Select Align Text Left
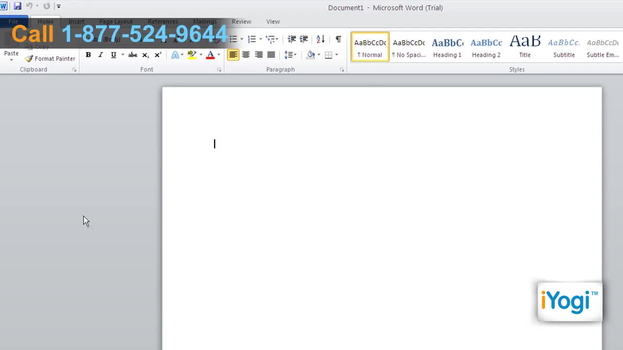623x350 pixels. point(233,55)
